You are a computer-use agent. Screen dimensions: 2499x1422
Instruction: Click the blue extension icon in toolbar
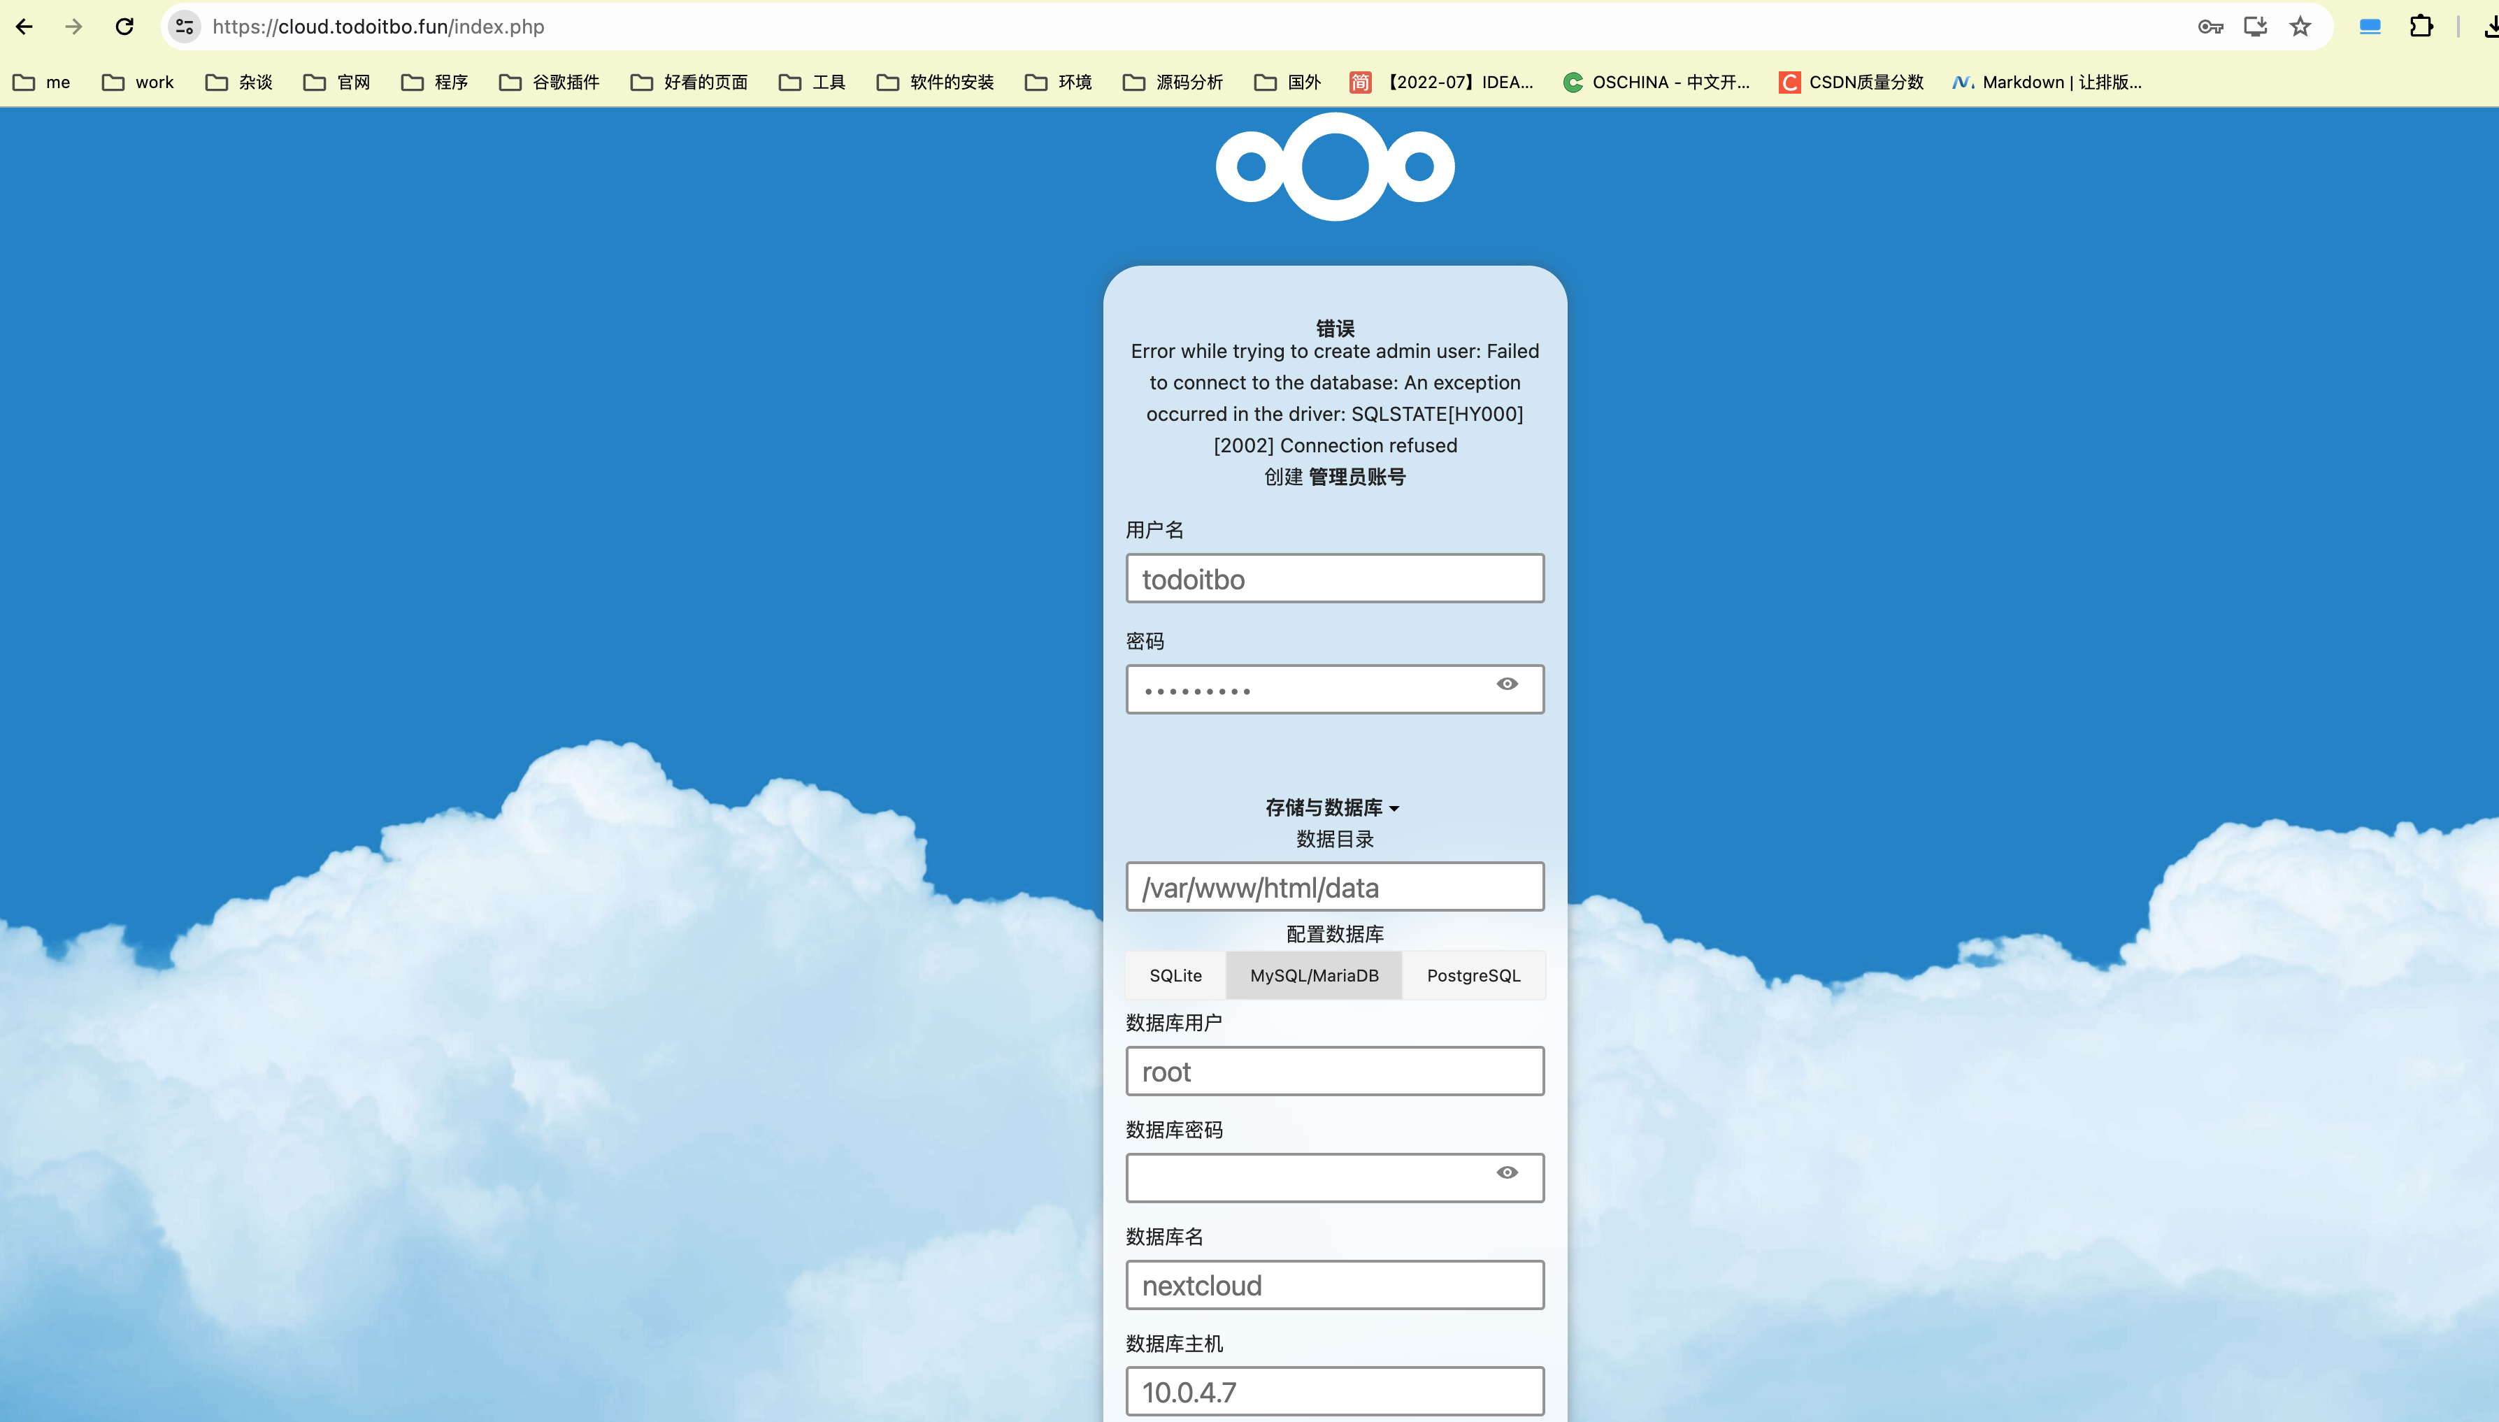click(2370, 27)
